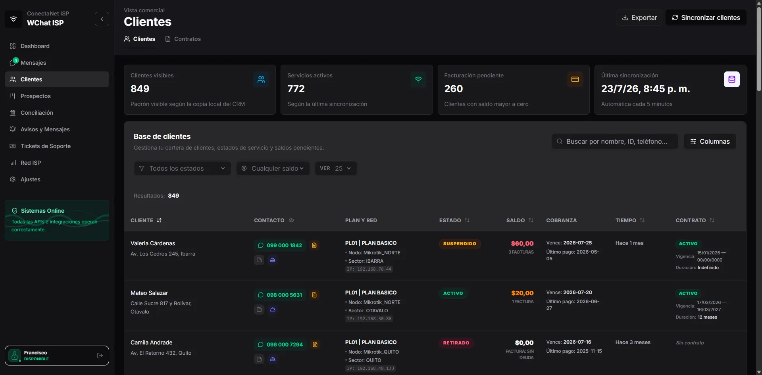762x375 pixels.
Task: Open WhatsApp chat 098 000 5631
Action: click(x=280, y=295)
